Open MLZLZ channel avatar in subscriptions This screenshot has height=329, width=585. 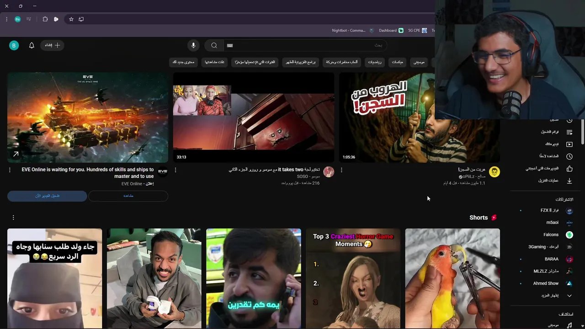(569, 271)
